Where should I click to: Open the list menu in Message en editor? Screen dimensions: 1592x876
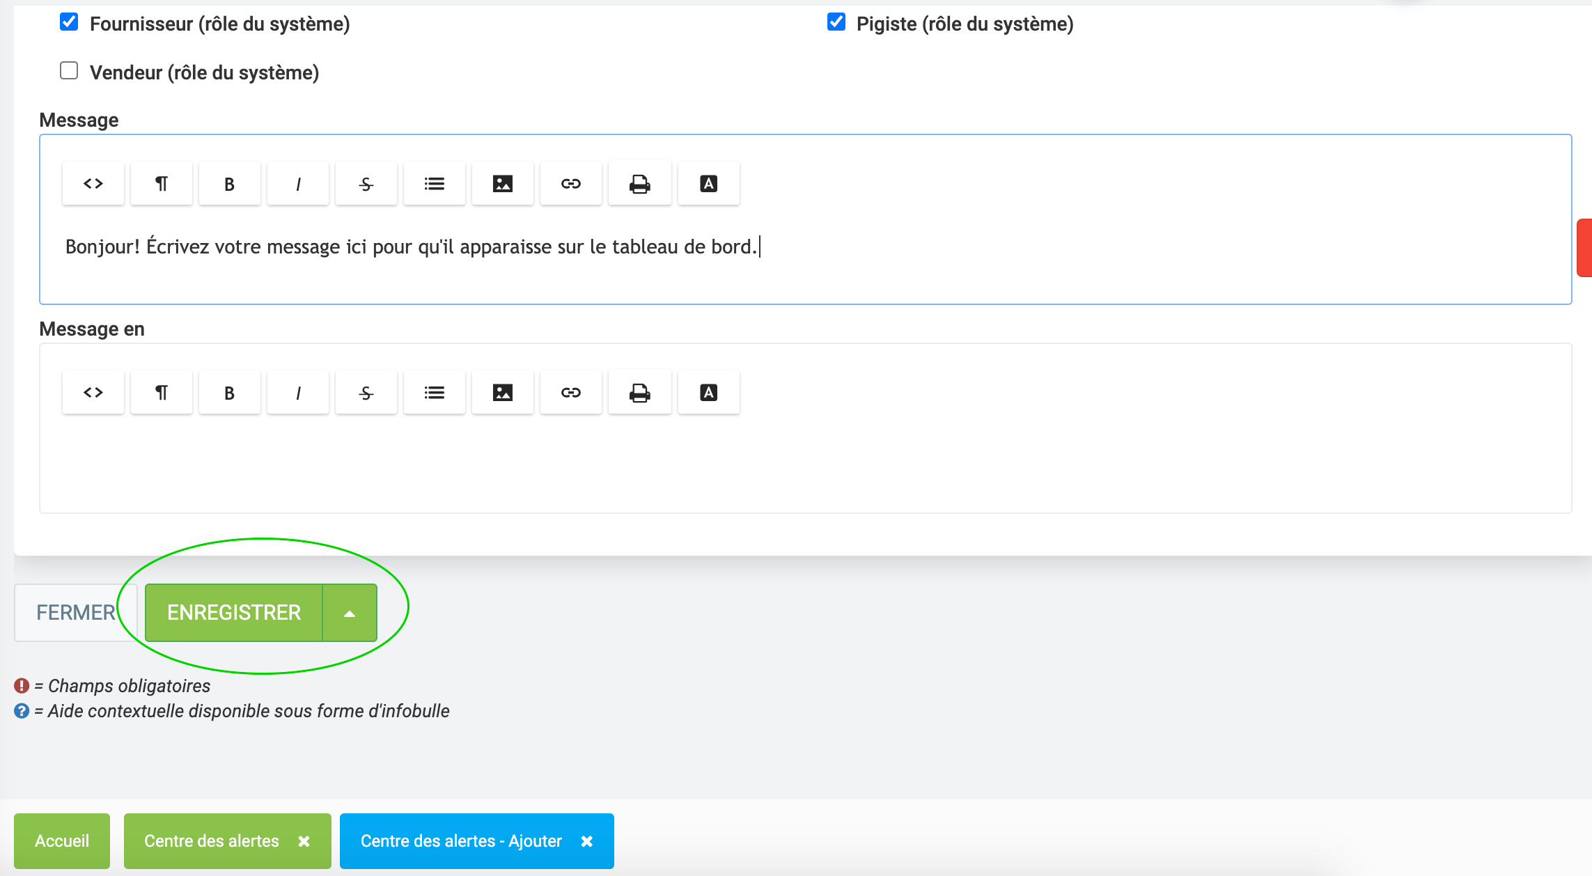[x=435, y=393]
